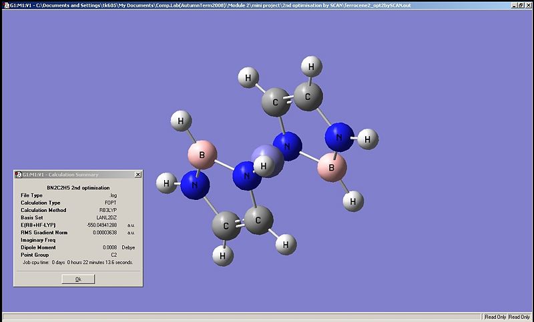Click the energy value '-550.04941288'

102,225
